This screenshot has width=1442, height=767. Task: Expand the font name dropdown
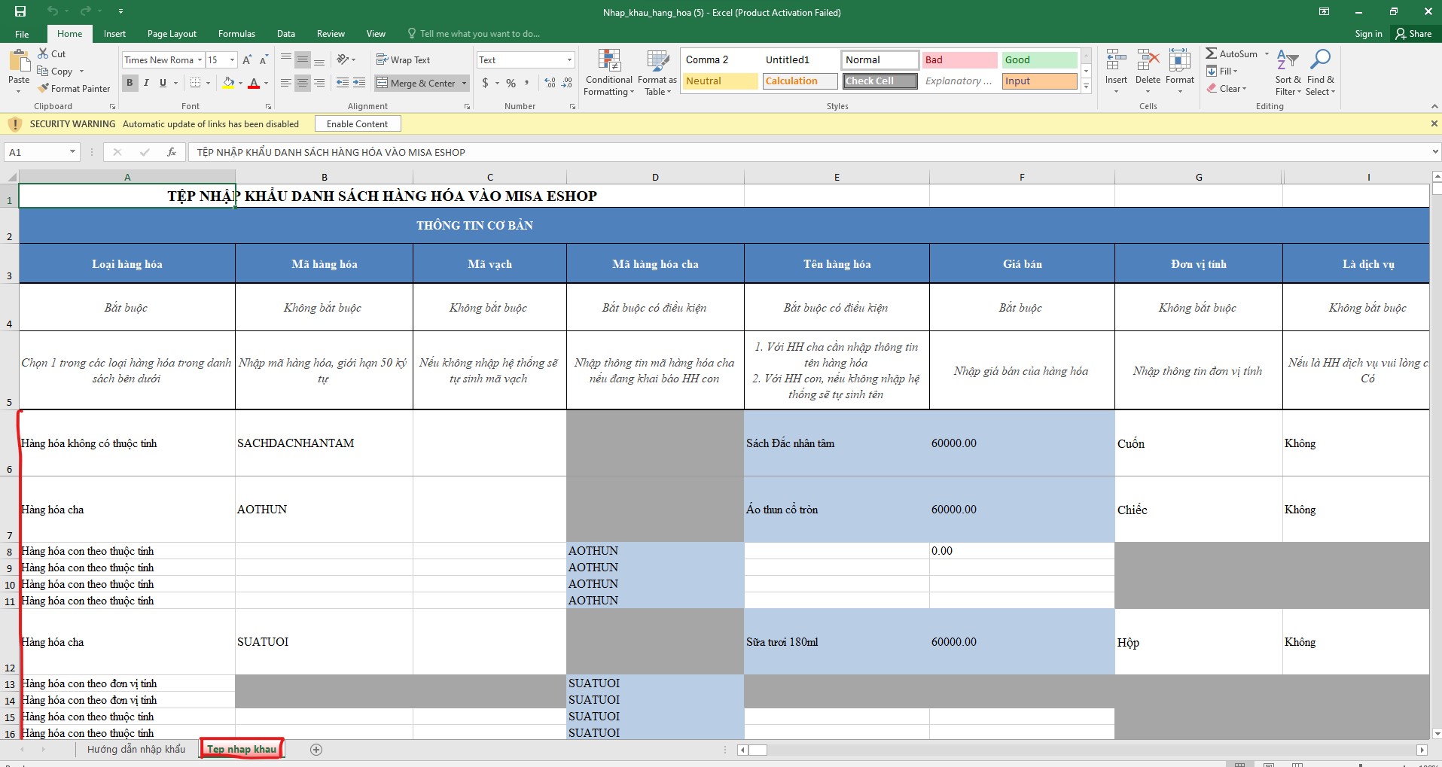pyautogui.click(x=200, y=60)
